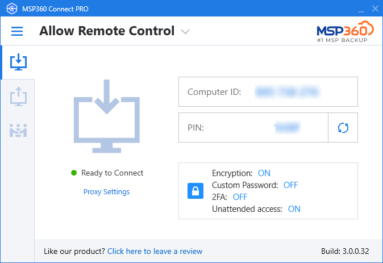
Task: Switch to the outgoing remote connection sidebar icon
Action: point(18,97)
